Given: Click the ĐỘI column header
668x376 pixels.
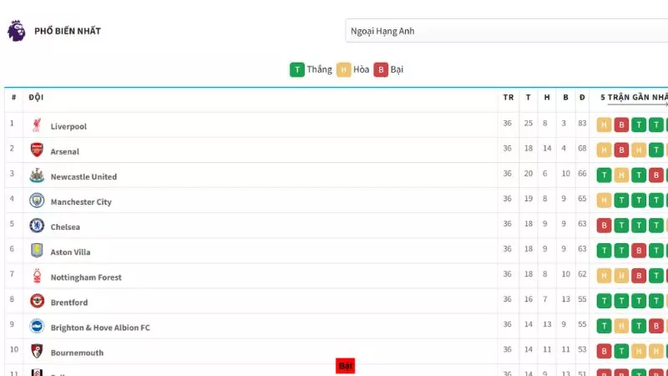Looking at the screenshot, I should click(36, 97).
